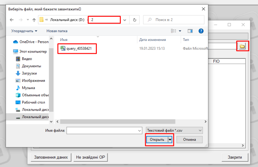Screen dimensions: 258x167
Task: Expand the address path history dropdown
Action: [125, 19]
